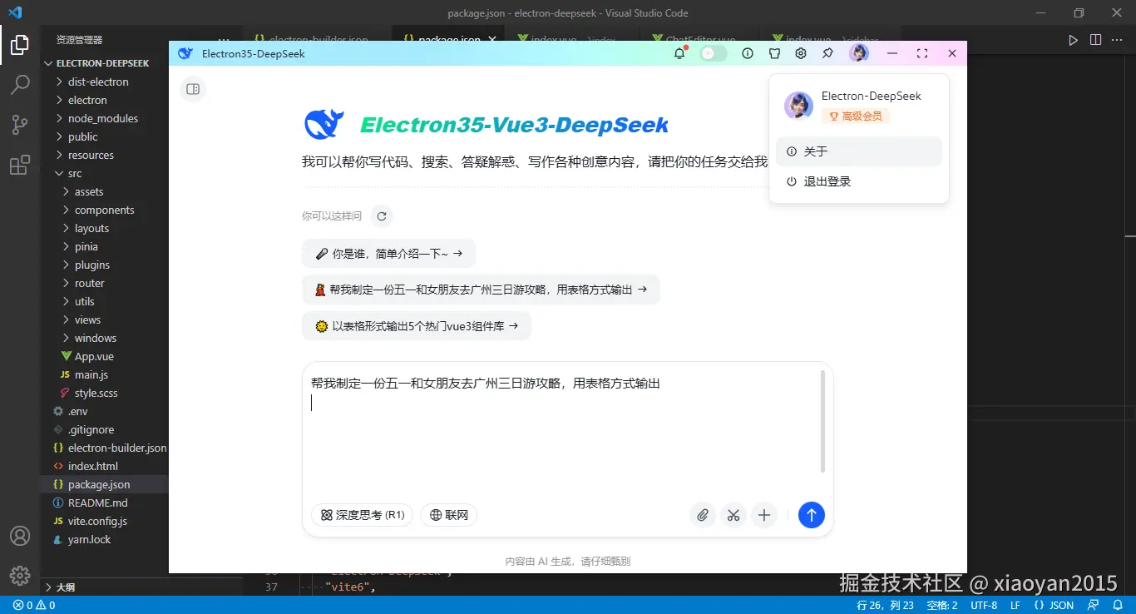Expand the dist-electron folder
1136x614 pixels.
104,82
